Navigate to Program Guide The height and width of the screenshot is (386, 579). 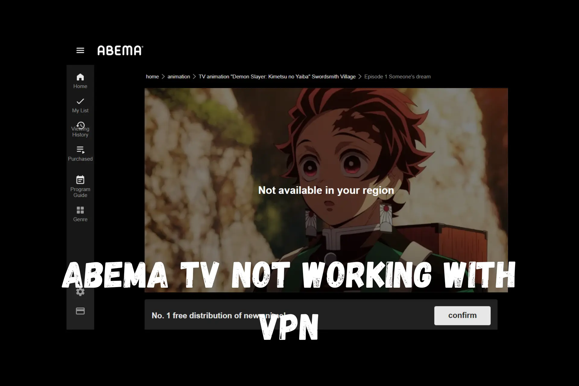click(80, 186)
